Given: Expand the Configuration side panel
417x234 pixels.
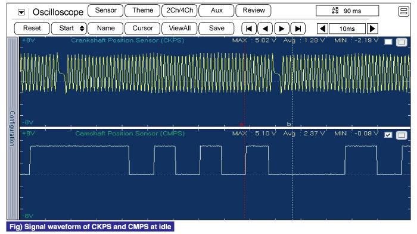Looking at the screenshot, I should [x=13, y=128].
